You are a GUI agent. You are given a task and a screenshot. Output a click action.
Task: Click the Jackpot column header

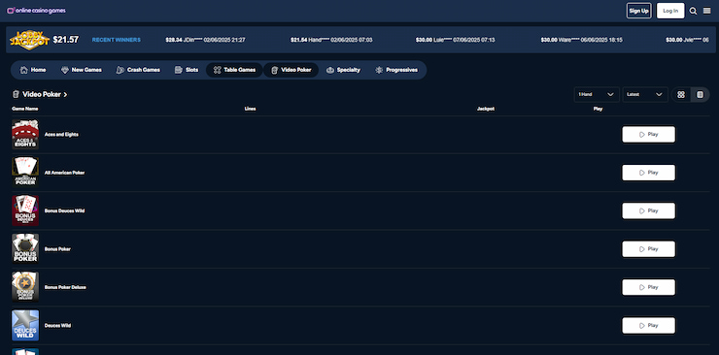coord(486,109)
